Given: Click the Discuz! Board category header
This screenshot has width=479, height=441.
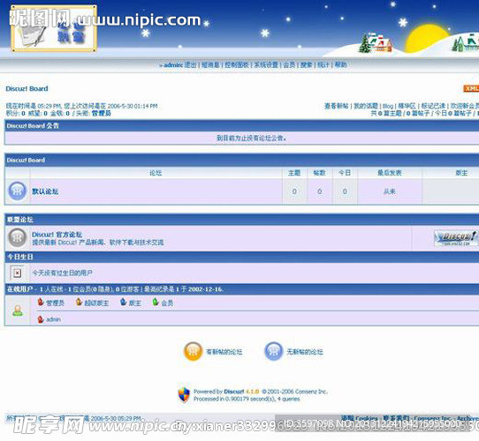Looking at the screenshot, I should point(26,161).
